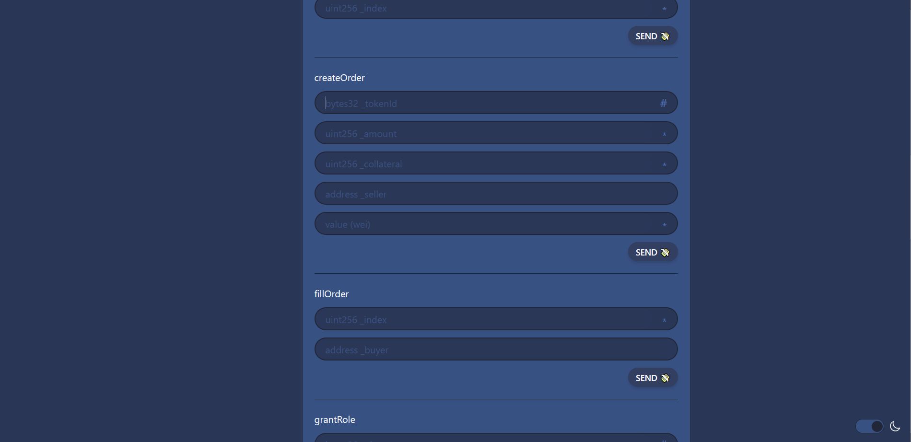Focus the uint256 _collateral input

pos(496,163)
